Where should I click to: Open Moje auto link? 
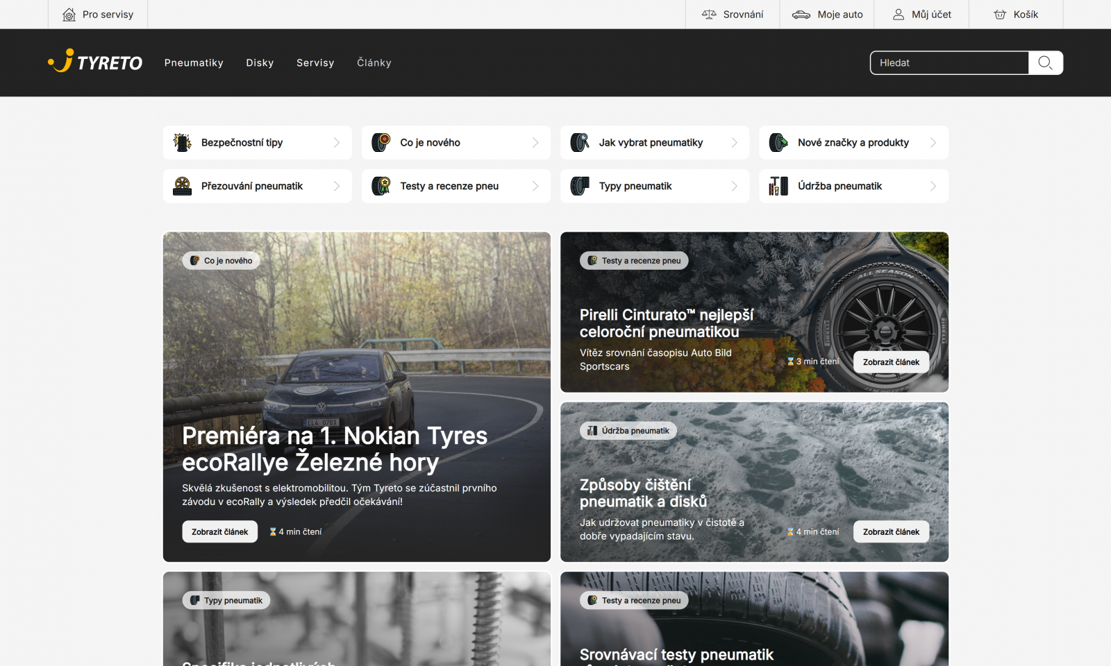(827, 15)
